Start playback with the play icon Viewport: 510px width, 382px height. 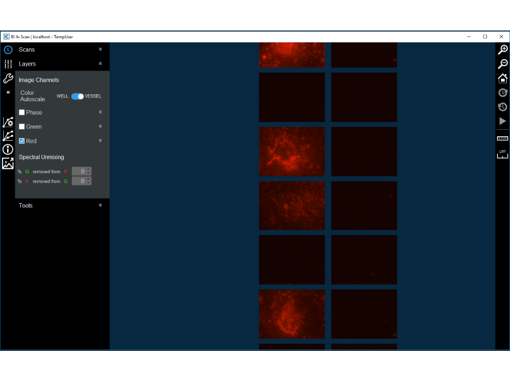point(502,121)
